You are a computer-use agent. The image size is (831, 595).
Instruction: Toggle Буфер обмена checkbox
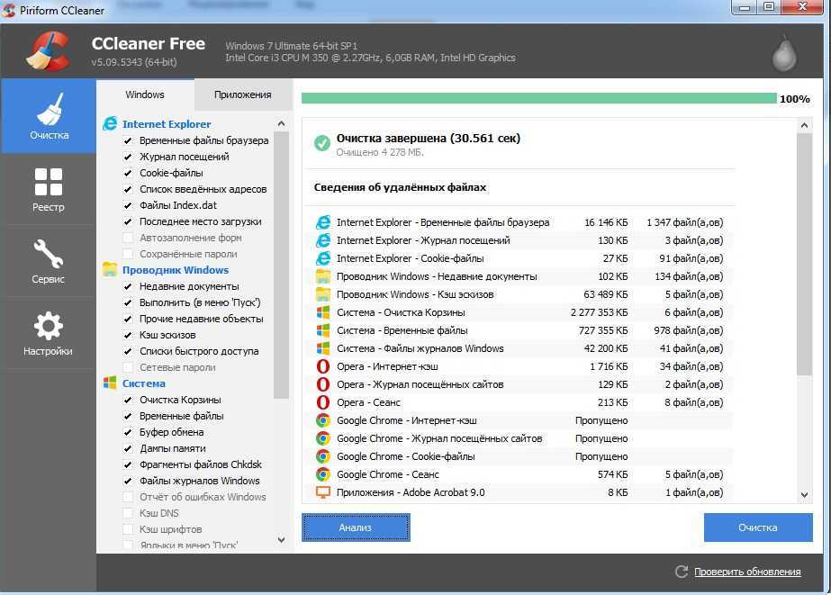pyautogui.click(x=128, y=432)
